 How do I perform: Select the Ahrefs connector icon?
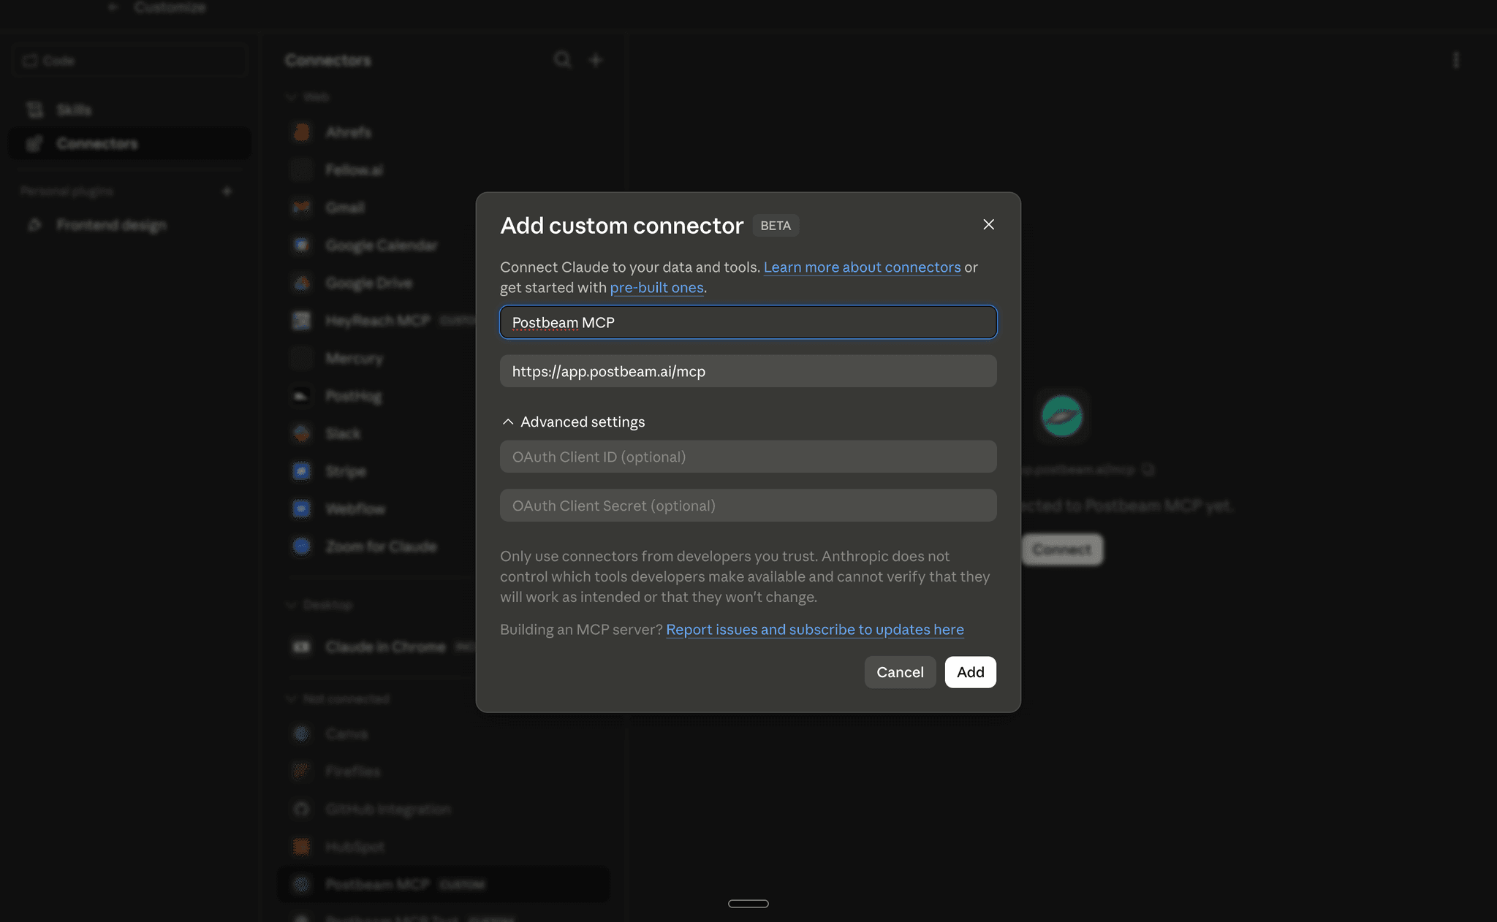301,132
